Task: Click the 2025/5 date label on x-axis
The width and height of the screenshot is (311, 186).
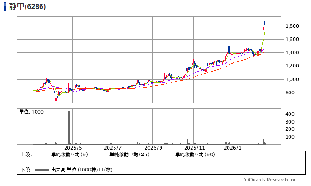Action: tap(73, 148)
